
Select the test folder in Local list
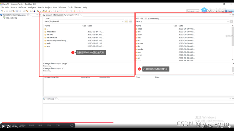tap(47, 46)
